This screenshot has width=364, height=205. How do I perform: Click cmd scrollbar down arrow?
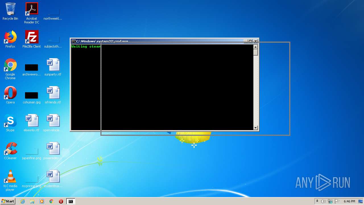click(x=256, y=128)
